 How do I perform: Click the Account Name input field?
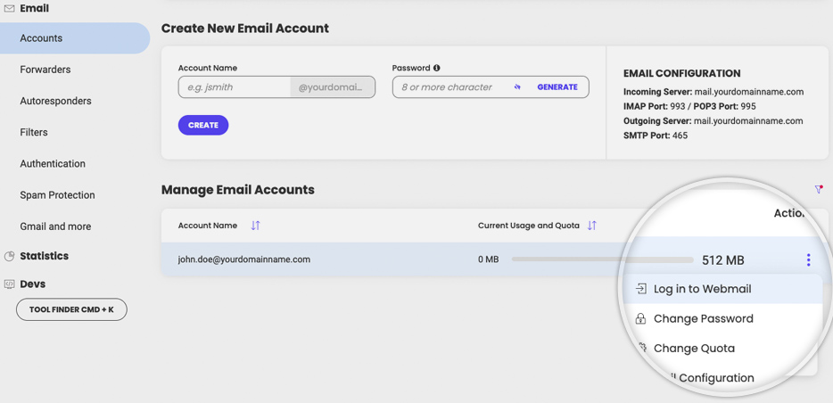point(235,87)
